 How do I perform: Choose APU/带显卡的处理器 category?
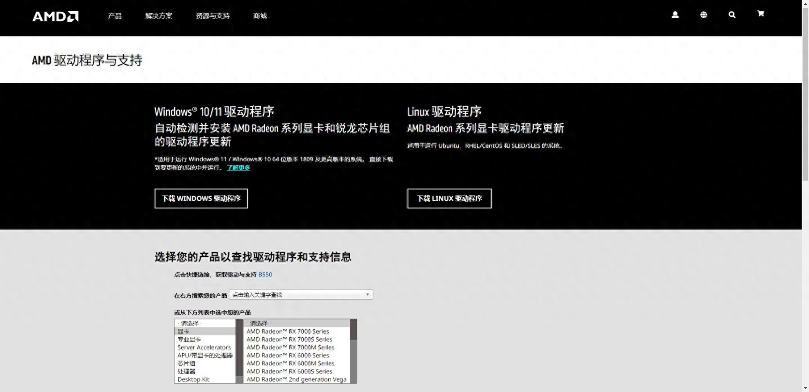click(x=205, y=355)
